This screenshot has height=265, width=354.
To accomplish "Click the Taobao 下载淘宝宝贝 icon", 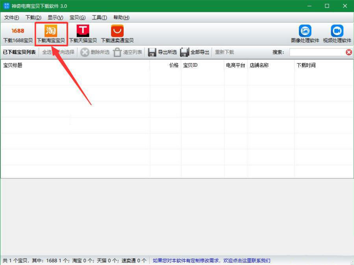I will [50, 31].
